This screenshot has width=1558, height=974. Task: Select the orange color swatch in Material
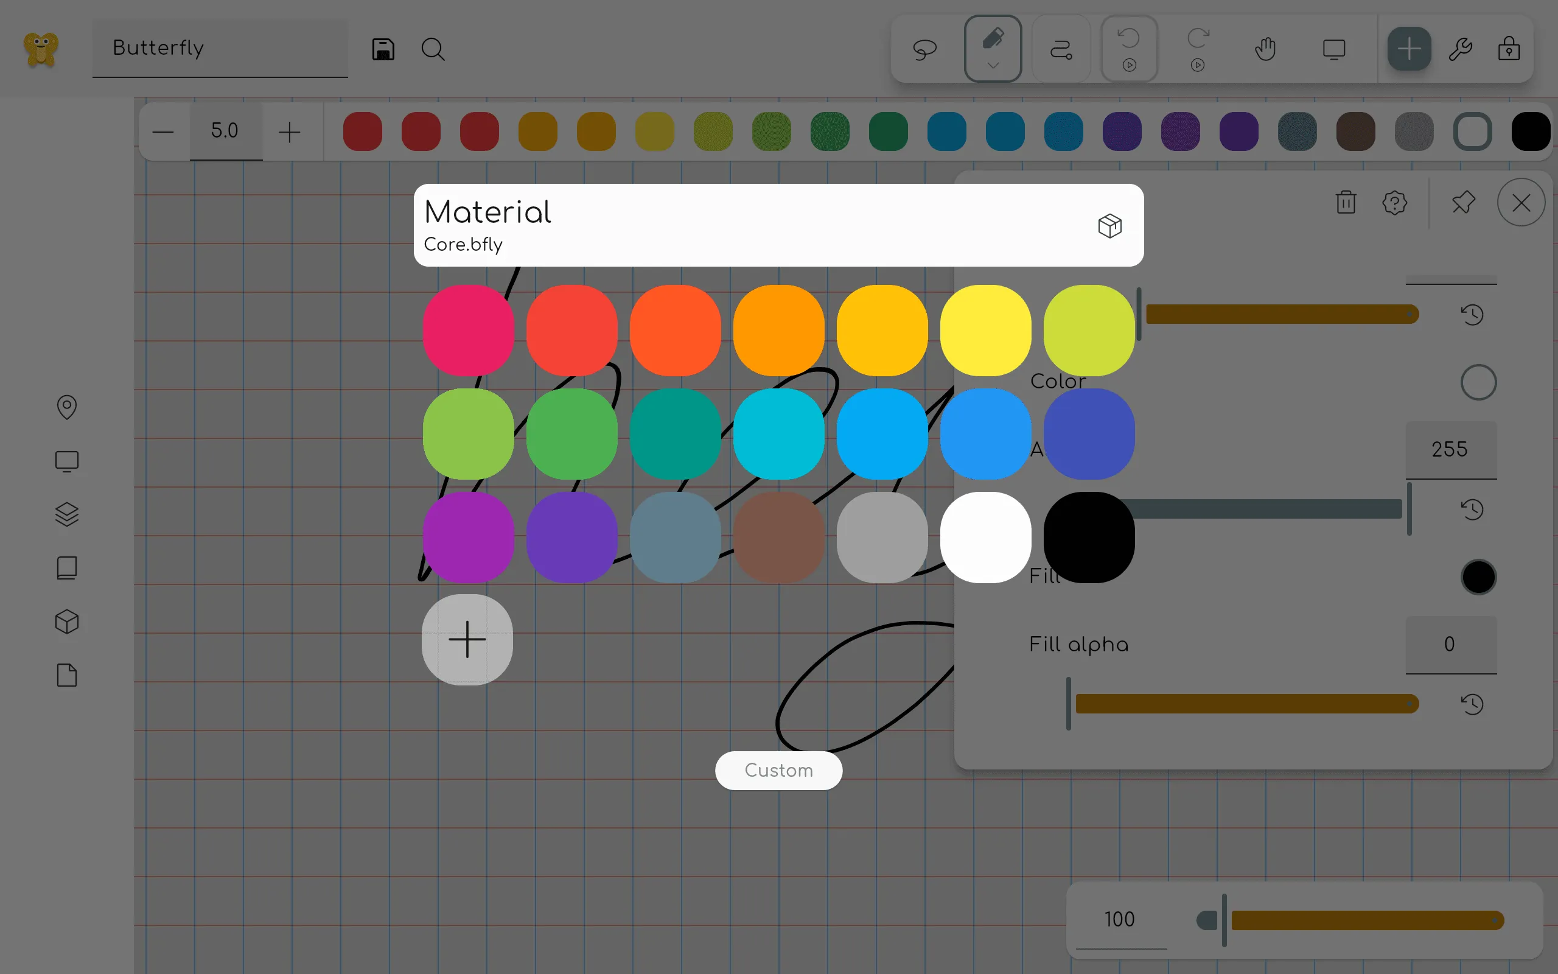pyautogui.click(x=778, y=329)
